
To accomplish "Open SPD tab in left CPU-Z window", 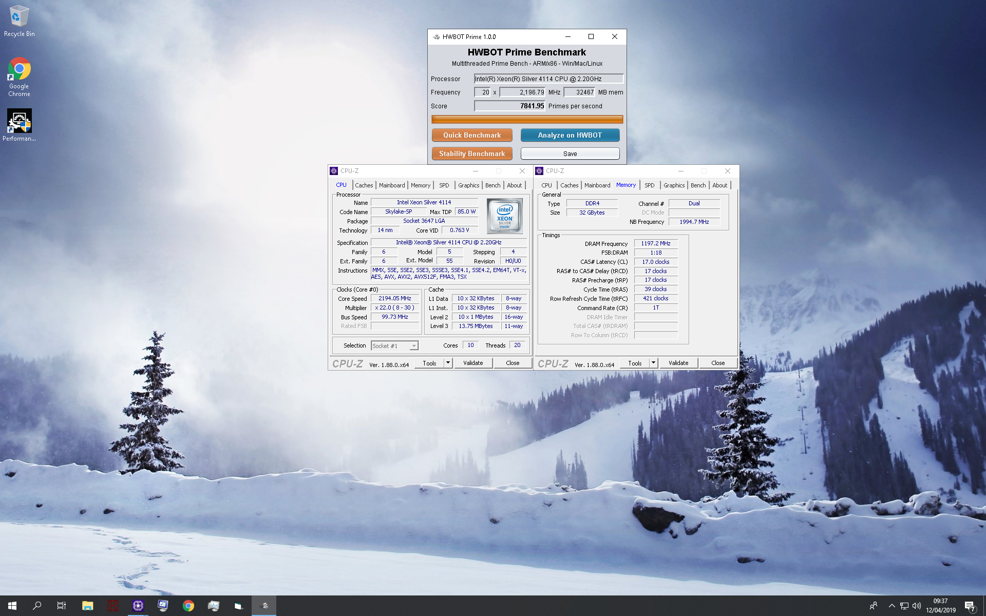I will [444, 185].
